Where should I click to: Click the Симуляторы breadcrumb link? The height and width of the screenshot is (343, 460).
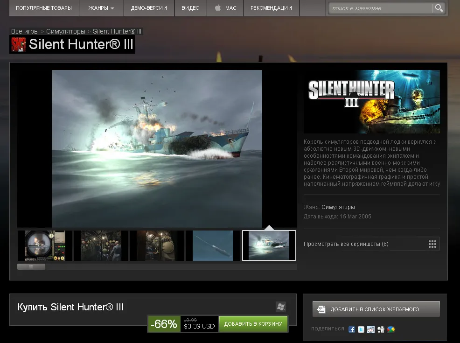[65, 31]
